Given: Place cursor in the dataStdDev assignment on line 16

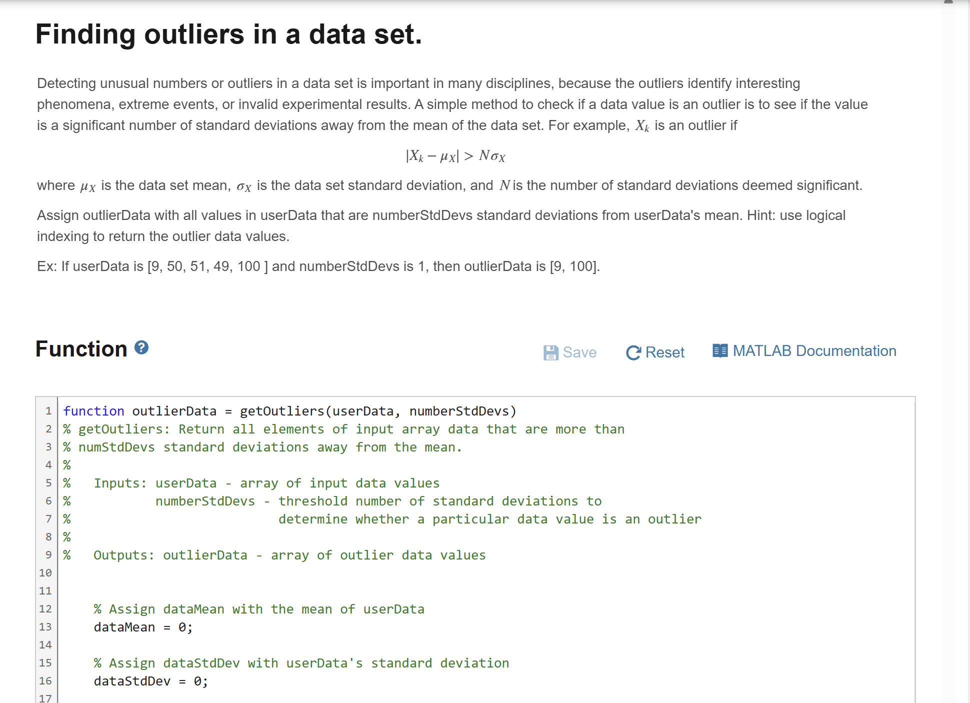Looking at the screenshot, I should click(150, 680).
